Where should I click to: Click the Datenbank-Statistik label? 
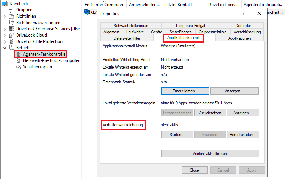click(119, 82)
